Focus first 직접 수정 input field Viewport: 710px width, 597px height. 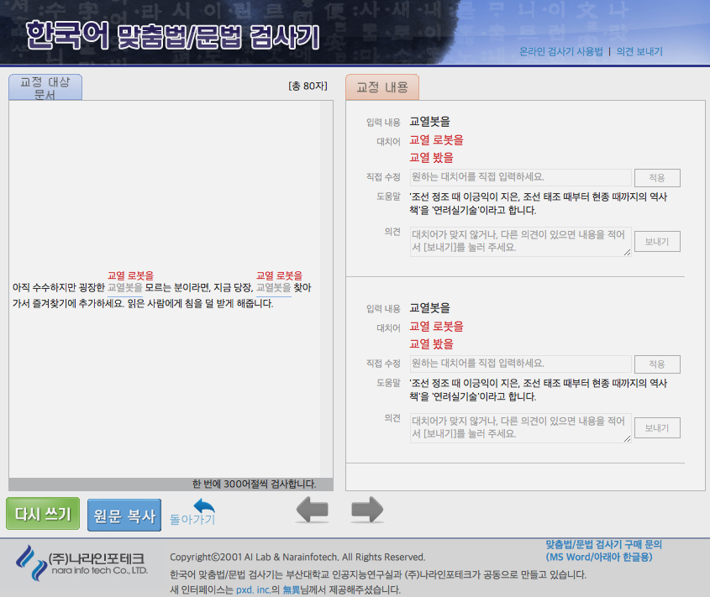(x=521, y=177)
